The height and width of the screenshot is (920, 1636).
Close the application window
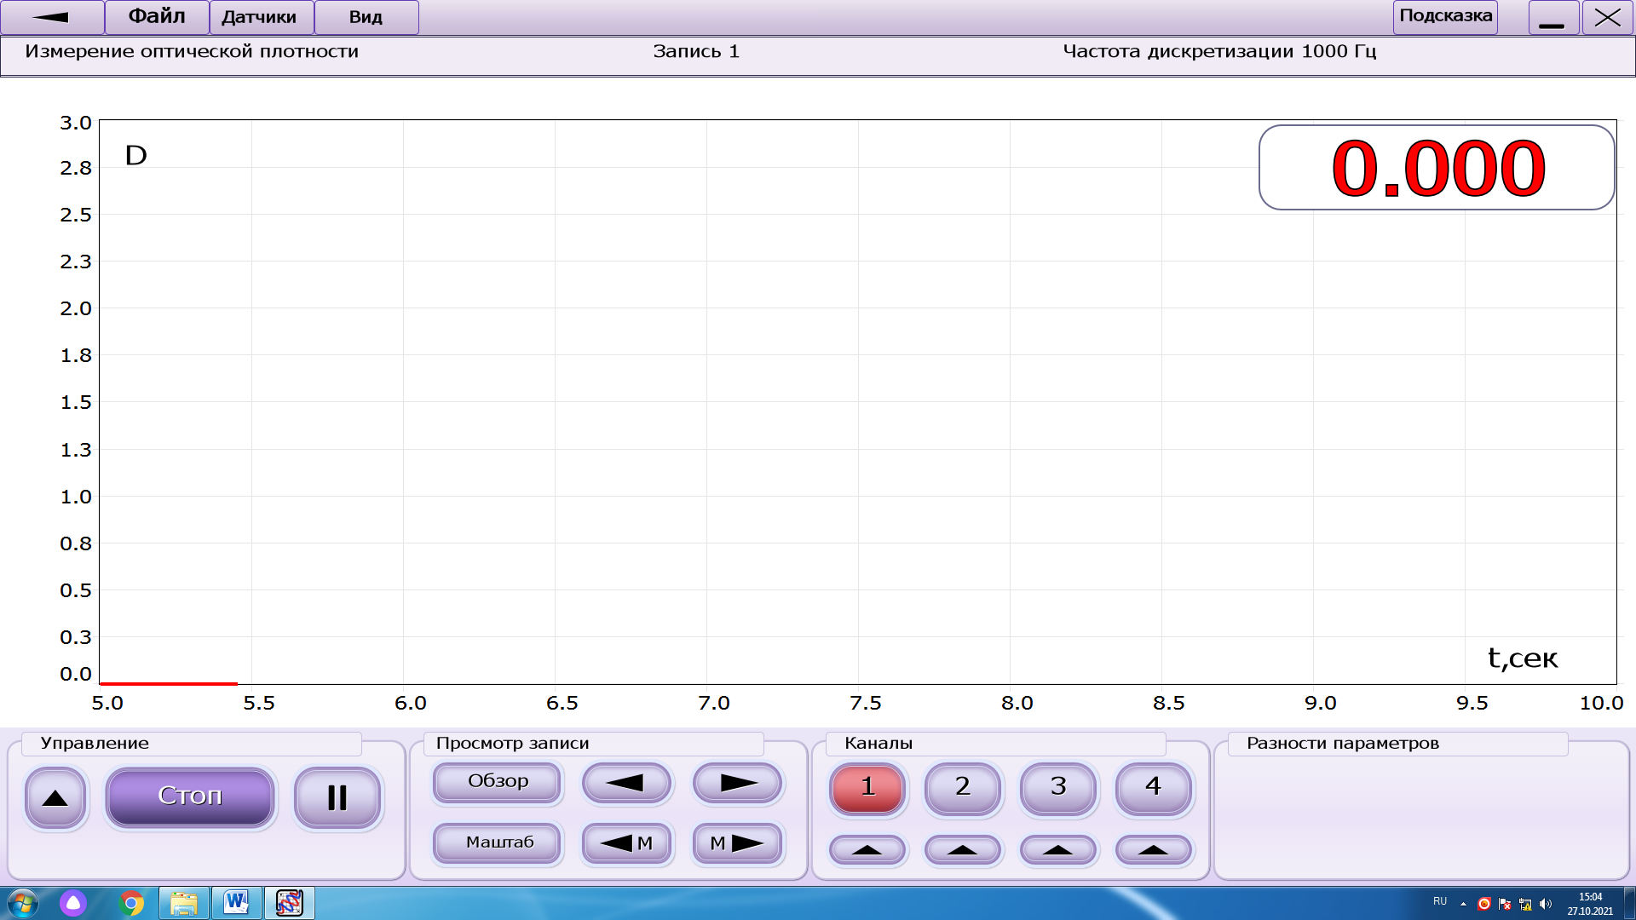[x=1607, y=17]
